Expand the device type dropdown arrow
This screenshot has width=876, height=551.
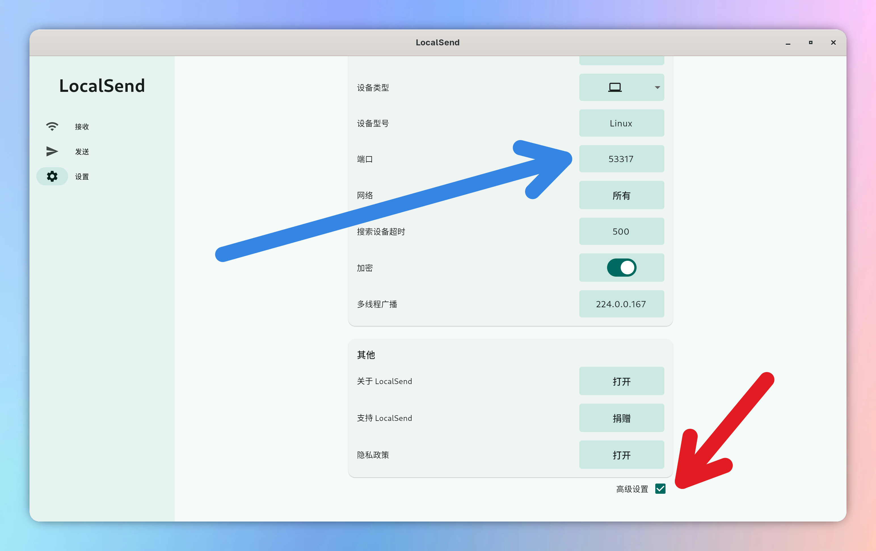pos(657,87)
